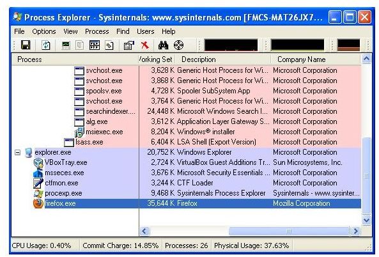This screenshot has width=379, height=257.
Task: Click the Process Explorer title bar icon
Action: pyautogui.click(x=18, y=17)
